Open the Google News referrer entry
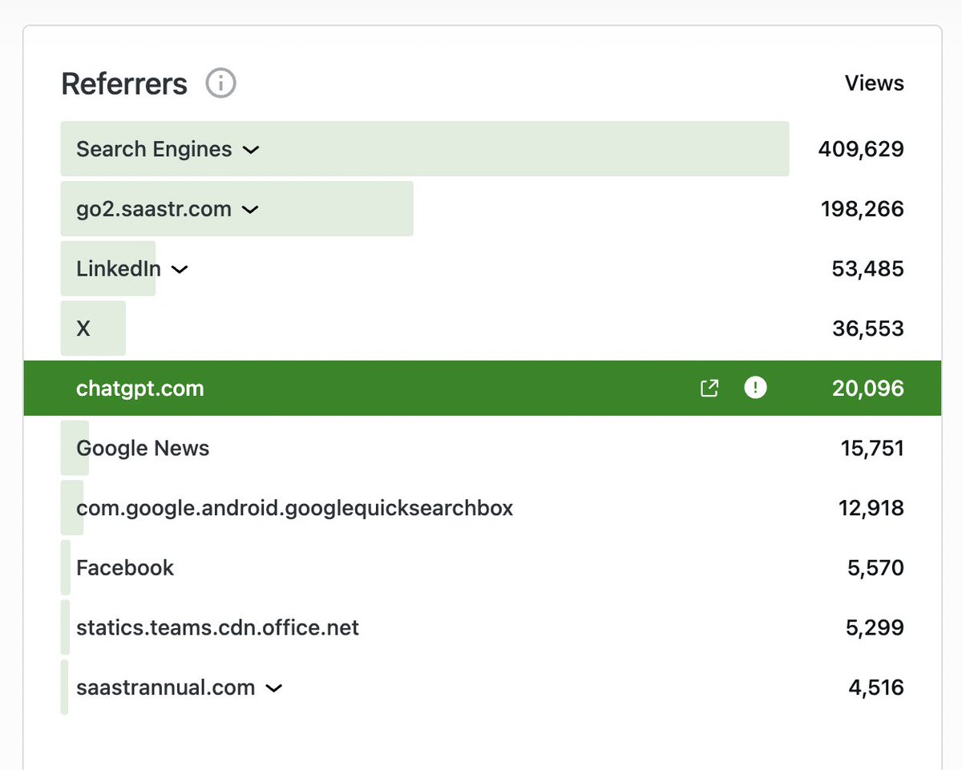The width and height of the screenshot is (962, 770). point(142,448)
